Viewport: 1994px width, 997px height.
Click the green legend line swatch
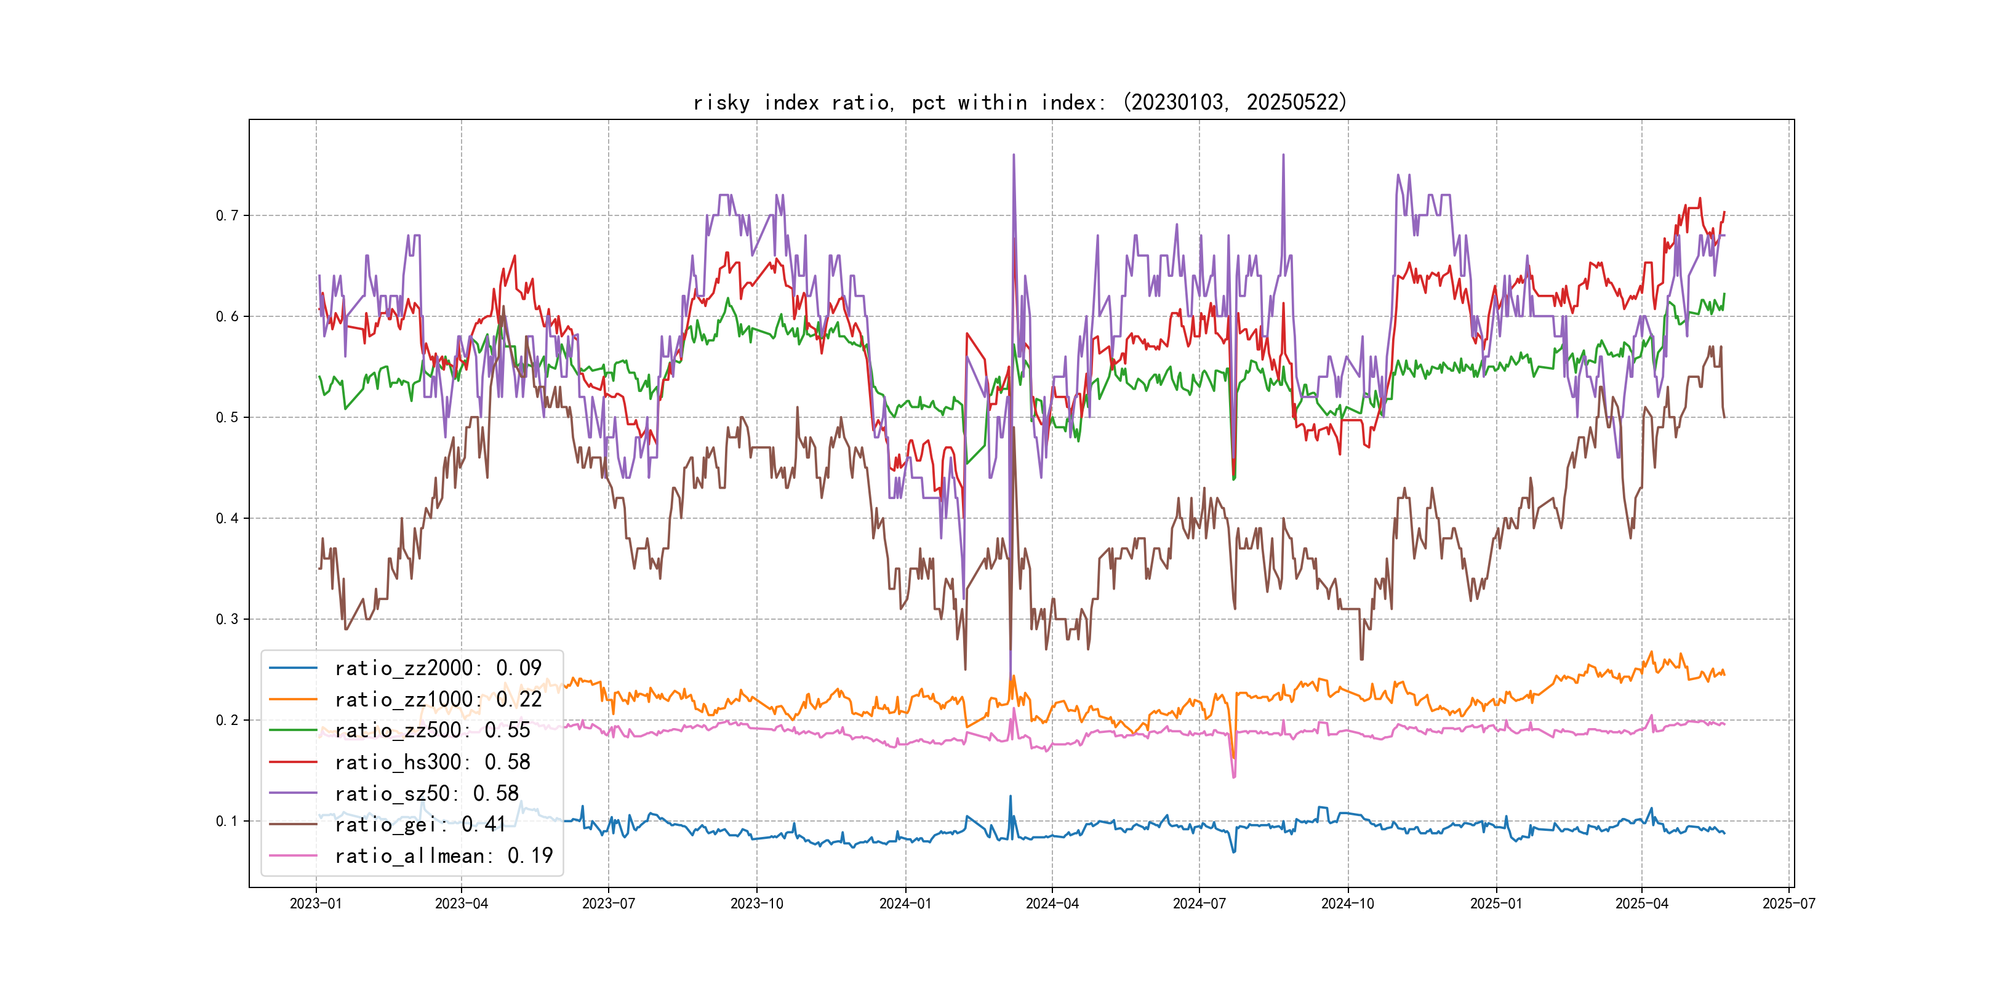point(294,731)
